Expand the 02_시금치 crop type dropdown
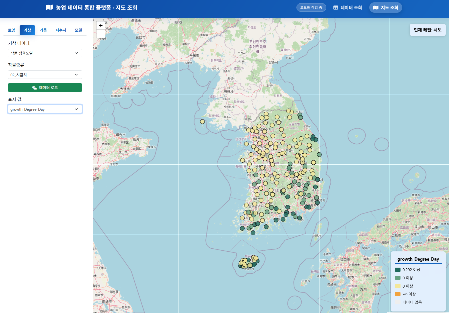The height and width of the screenshot is (313, 449). coord(45,74)
